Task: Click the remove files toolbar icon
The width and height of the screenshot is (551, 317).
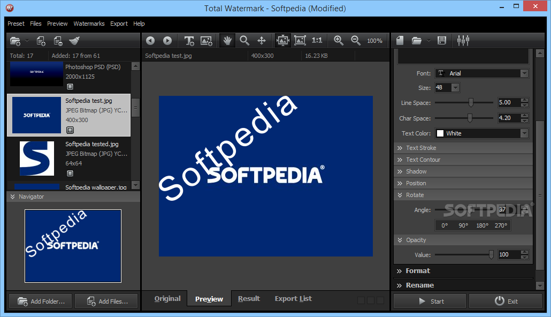Action: [x=58, y=41]
